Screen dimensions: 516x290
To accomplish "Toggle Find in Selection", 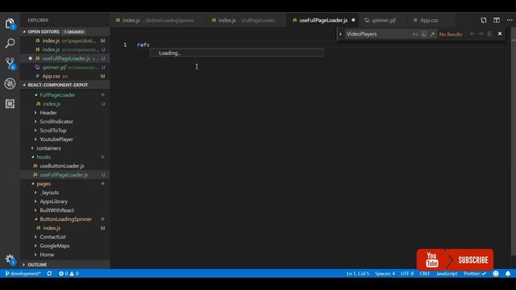I will 489,34.
